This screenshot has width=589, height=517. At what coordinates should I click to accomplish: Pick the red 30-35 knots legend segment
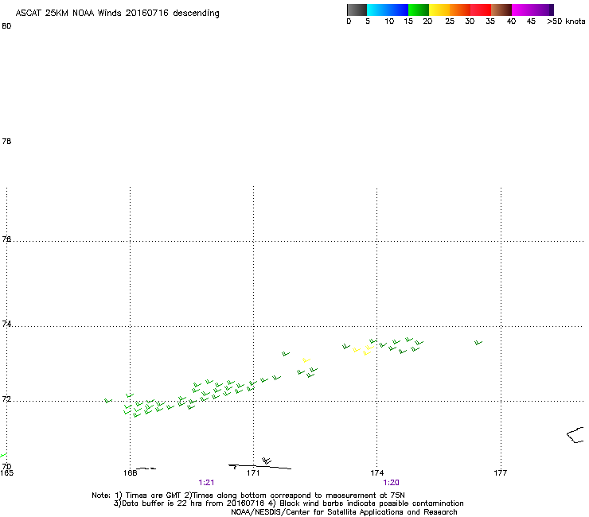point(481,10)
